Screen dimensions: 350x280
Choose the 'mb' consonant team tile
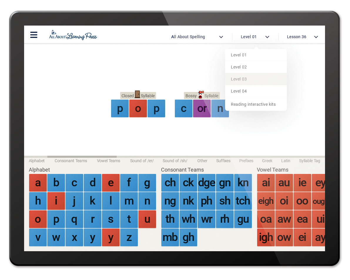coord(170,237)
